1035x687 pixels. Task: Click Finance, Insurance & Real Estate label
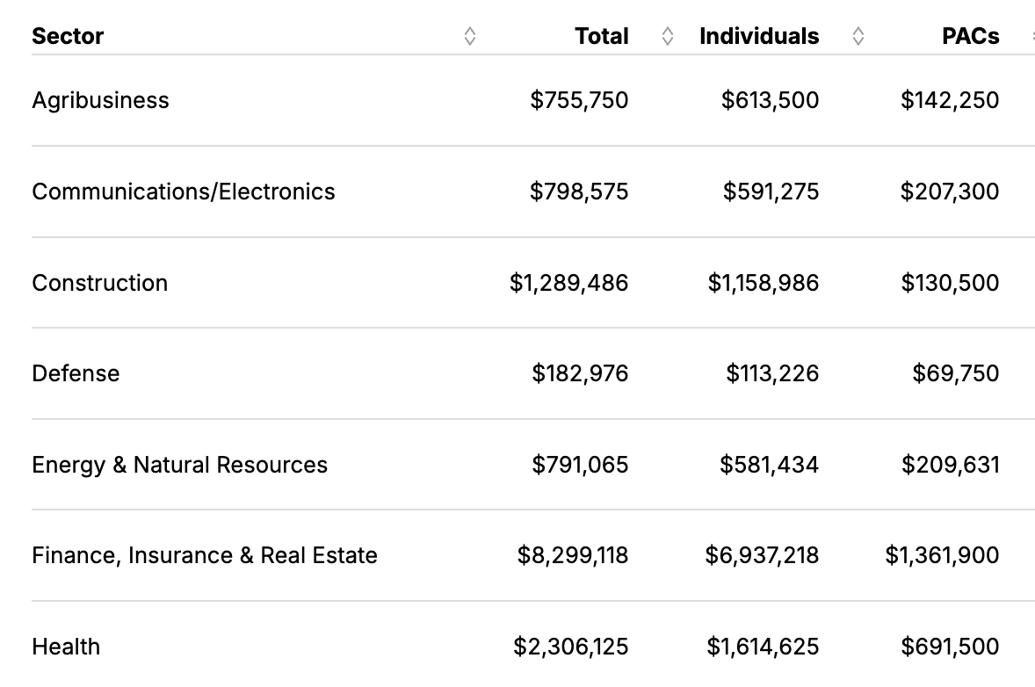205,555
